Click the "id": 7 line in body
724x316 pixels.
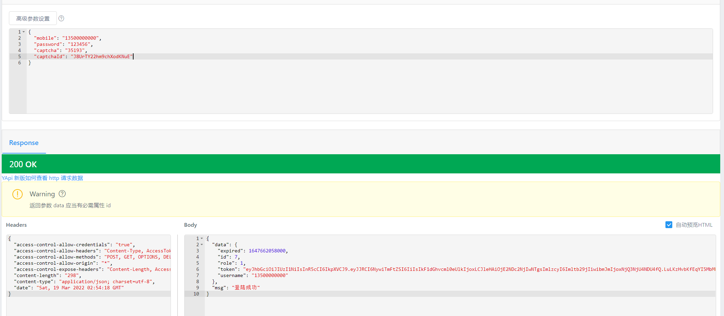coord(229,257)
